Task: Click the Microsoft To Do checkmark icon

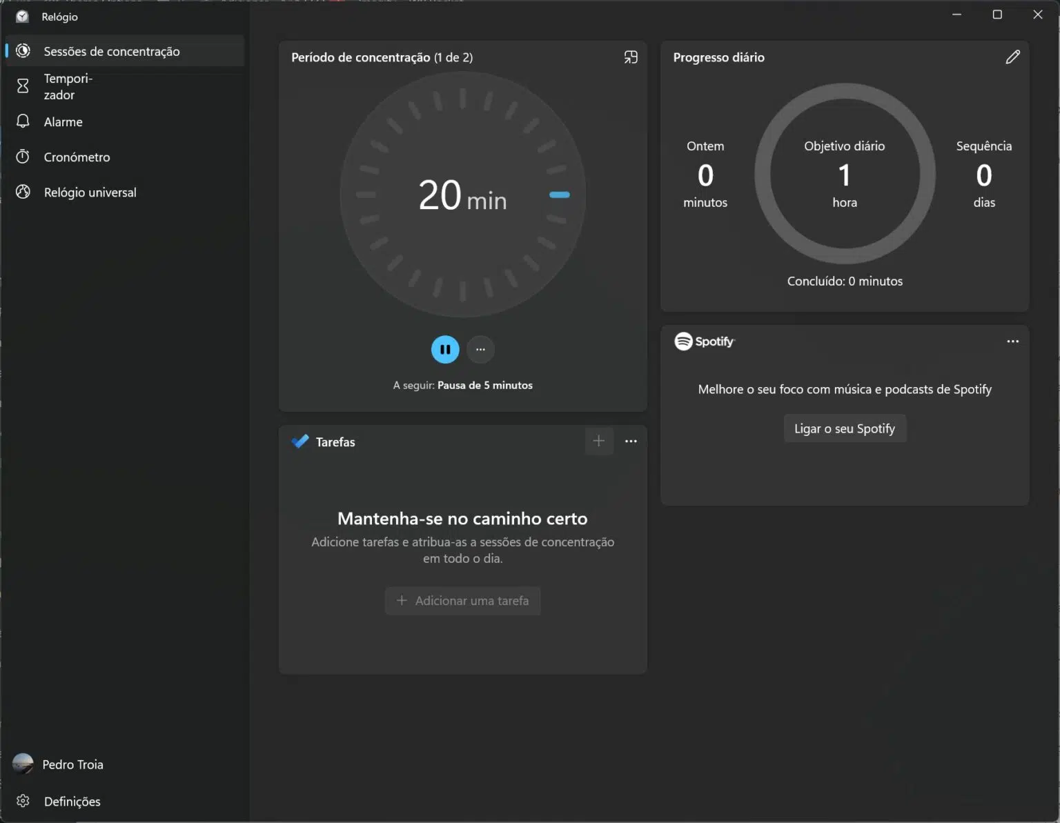Action: pos(300,442)
